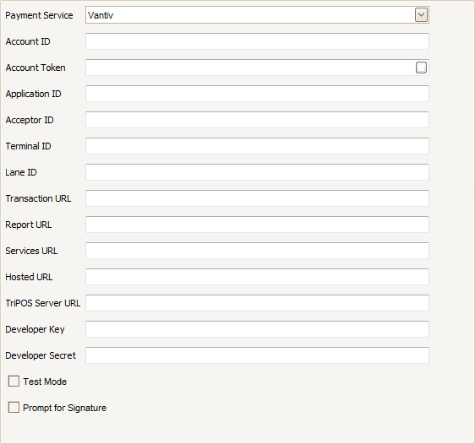Screen dimensions: 475x444
Task: Click the Acceptor ID field
Action: tap(257, 120)
